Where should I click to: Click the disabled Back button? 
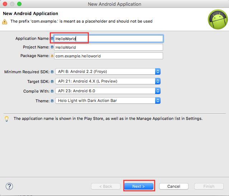(106, 186)
